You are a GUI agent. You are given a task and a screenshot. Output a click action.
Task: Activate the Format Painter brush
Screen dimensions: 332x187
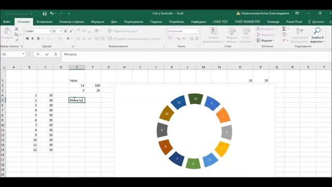[17, 40]
